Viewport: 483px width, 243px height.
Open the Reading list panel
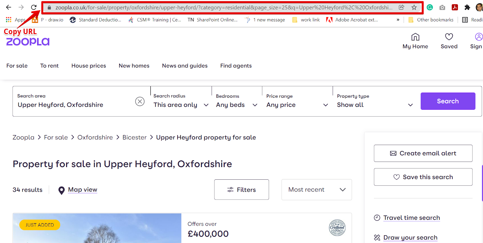coord(473,20)
